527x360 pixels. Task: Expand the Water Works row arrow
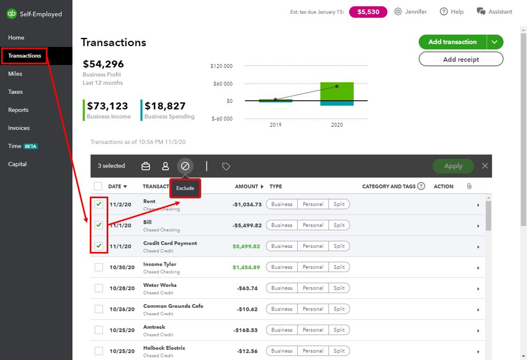[x=478, y=289]
